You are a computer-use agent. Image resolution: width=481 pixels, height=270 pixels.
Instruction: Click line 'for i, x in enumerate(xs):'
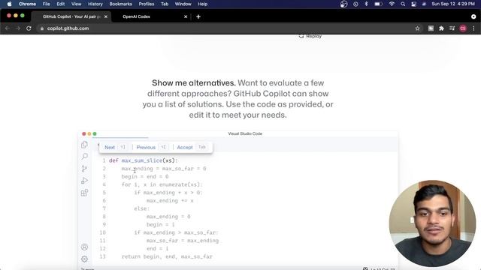(162, 184)
